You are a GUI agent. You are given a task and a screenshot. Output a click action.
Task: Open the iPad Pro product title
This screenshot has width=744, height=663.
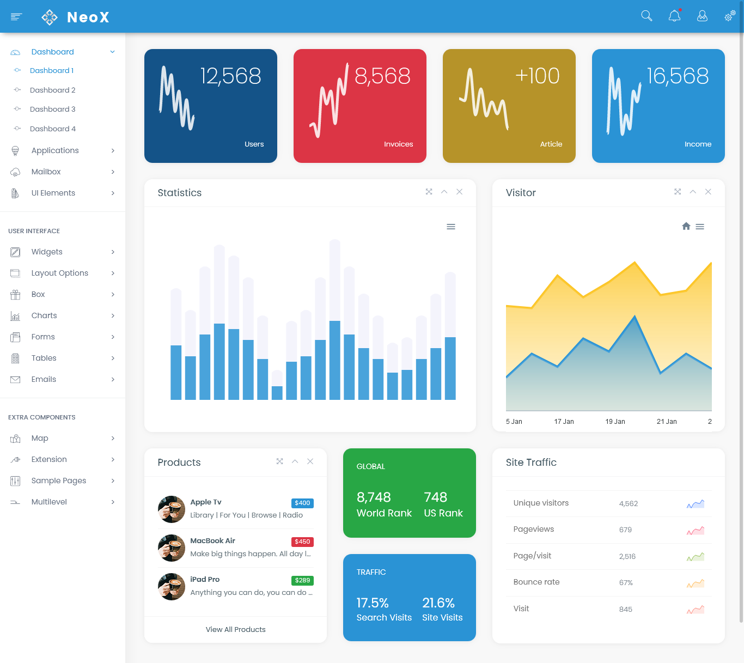click(x=205, y=580)
